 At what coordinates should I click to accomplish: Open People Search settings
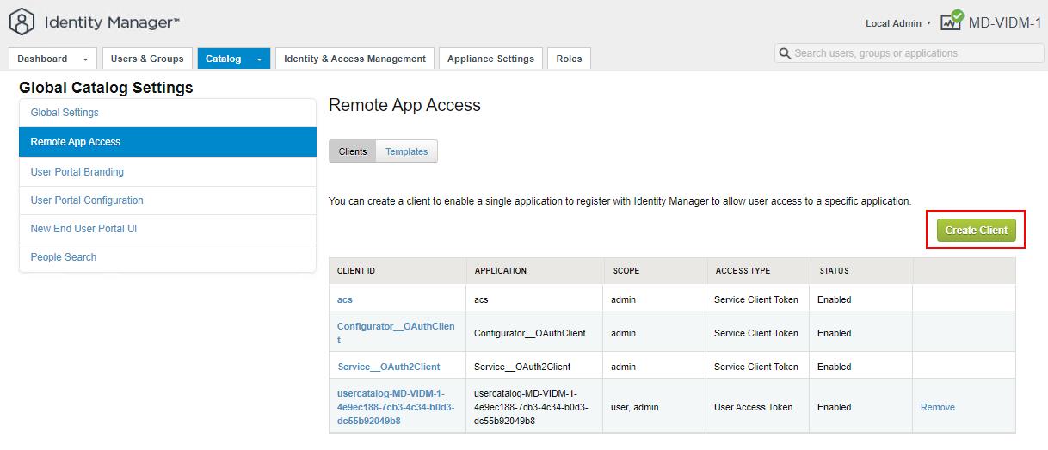click(x=168, y=257)
